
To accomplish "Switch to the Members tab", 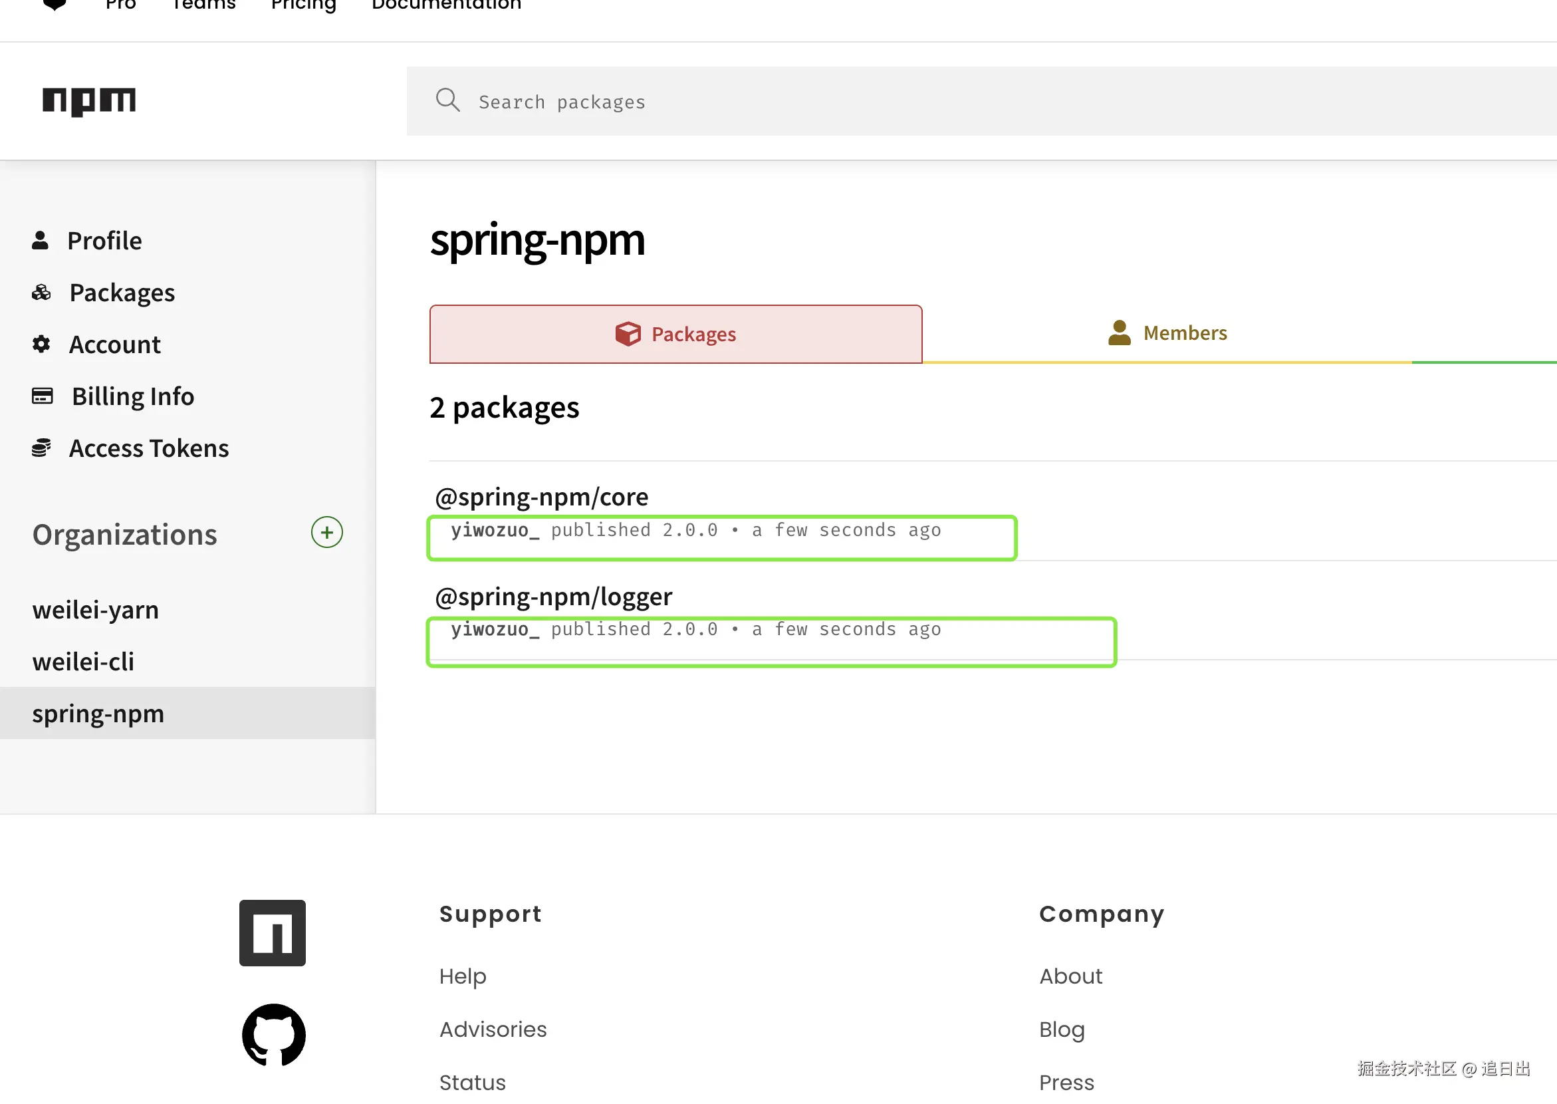I will (1167, 333).
